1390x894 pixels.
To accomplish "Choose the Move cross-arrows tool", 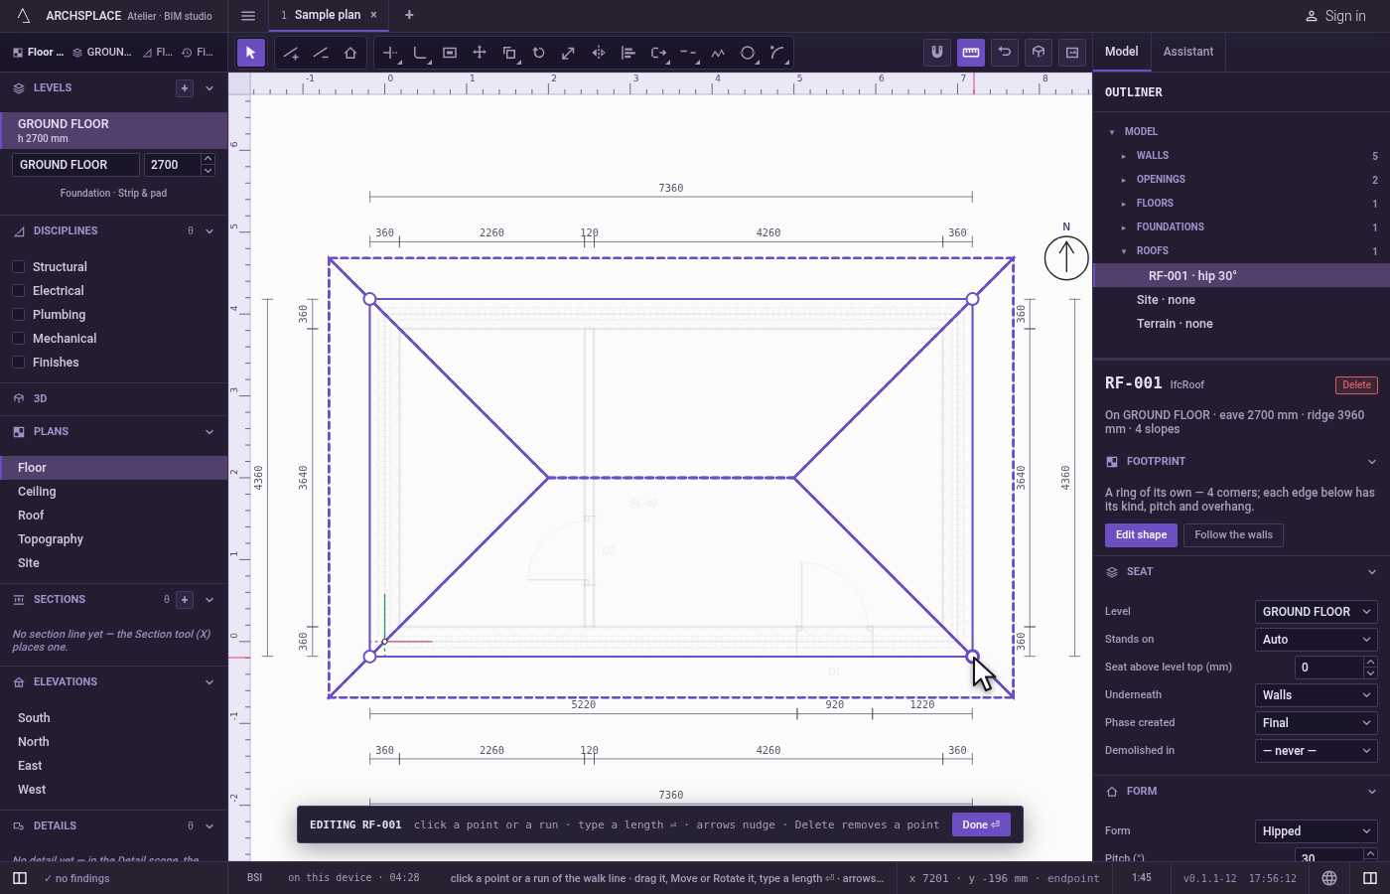I will tap(480, 53).
